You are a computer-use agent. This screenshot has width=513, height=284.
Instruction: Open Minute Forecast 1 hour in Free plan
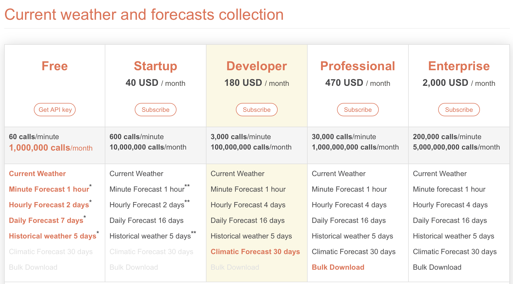point(49,189)
